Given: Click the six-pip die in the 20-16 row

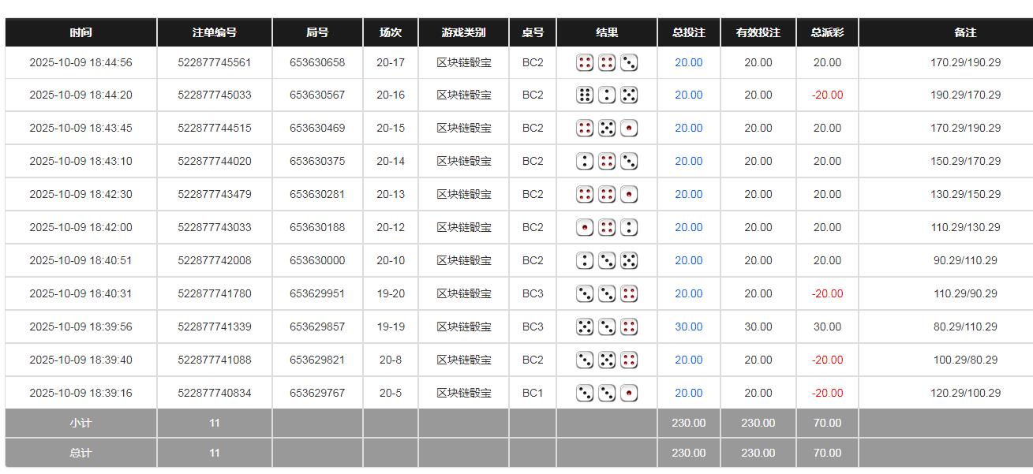Looking at the screenshot, I should (x=585, y=95).
